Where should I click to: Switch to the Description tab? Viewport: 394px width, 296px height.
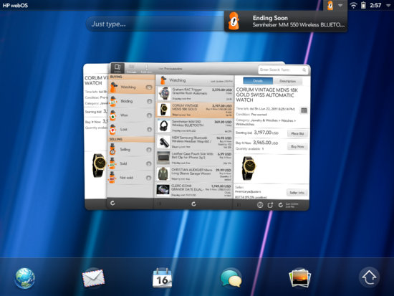pyautogui.click(x=288, y=81)
